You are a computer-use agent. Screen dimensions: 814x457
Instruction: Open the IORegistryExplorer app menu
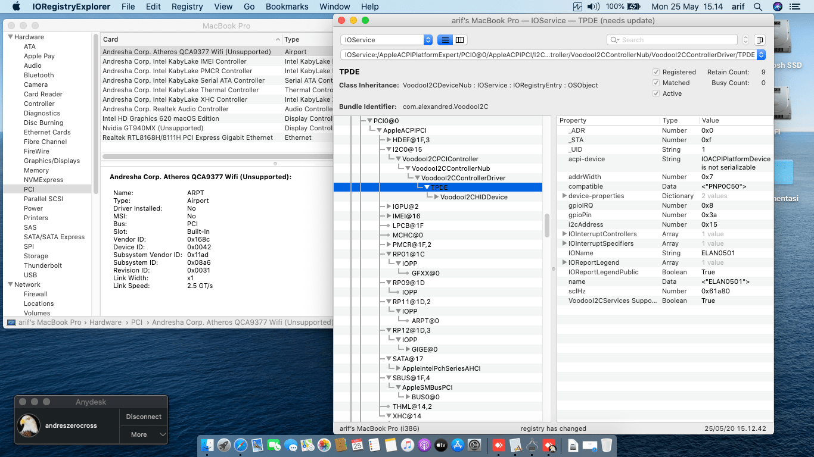pyautogui.click(x=72, y=7)
